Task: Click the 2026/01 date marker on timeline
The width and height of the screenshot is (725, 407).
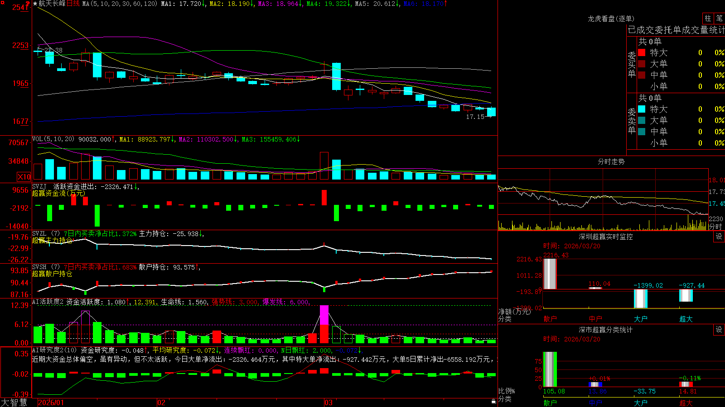Action: (51, 402)
